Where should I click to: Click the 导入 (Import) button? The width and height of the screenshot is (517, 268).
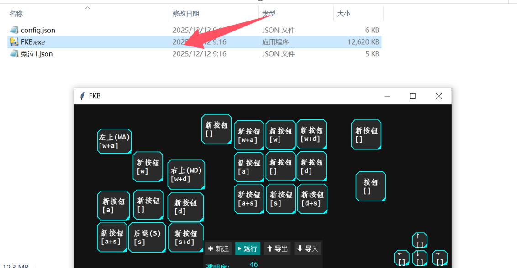307,248
